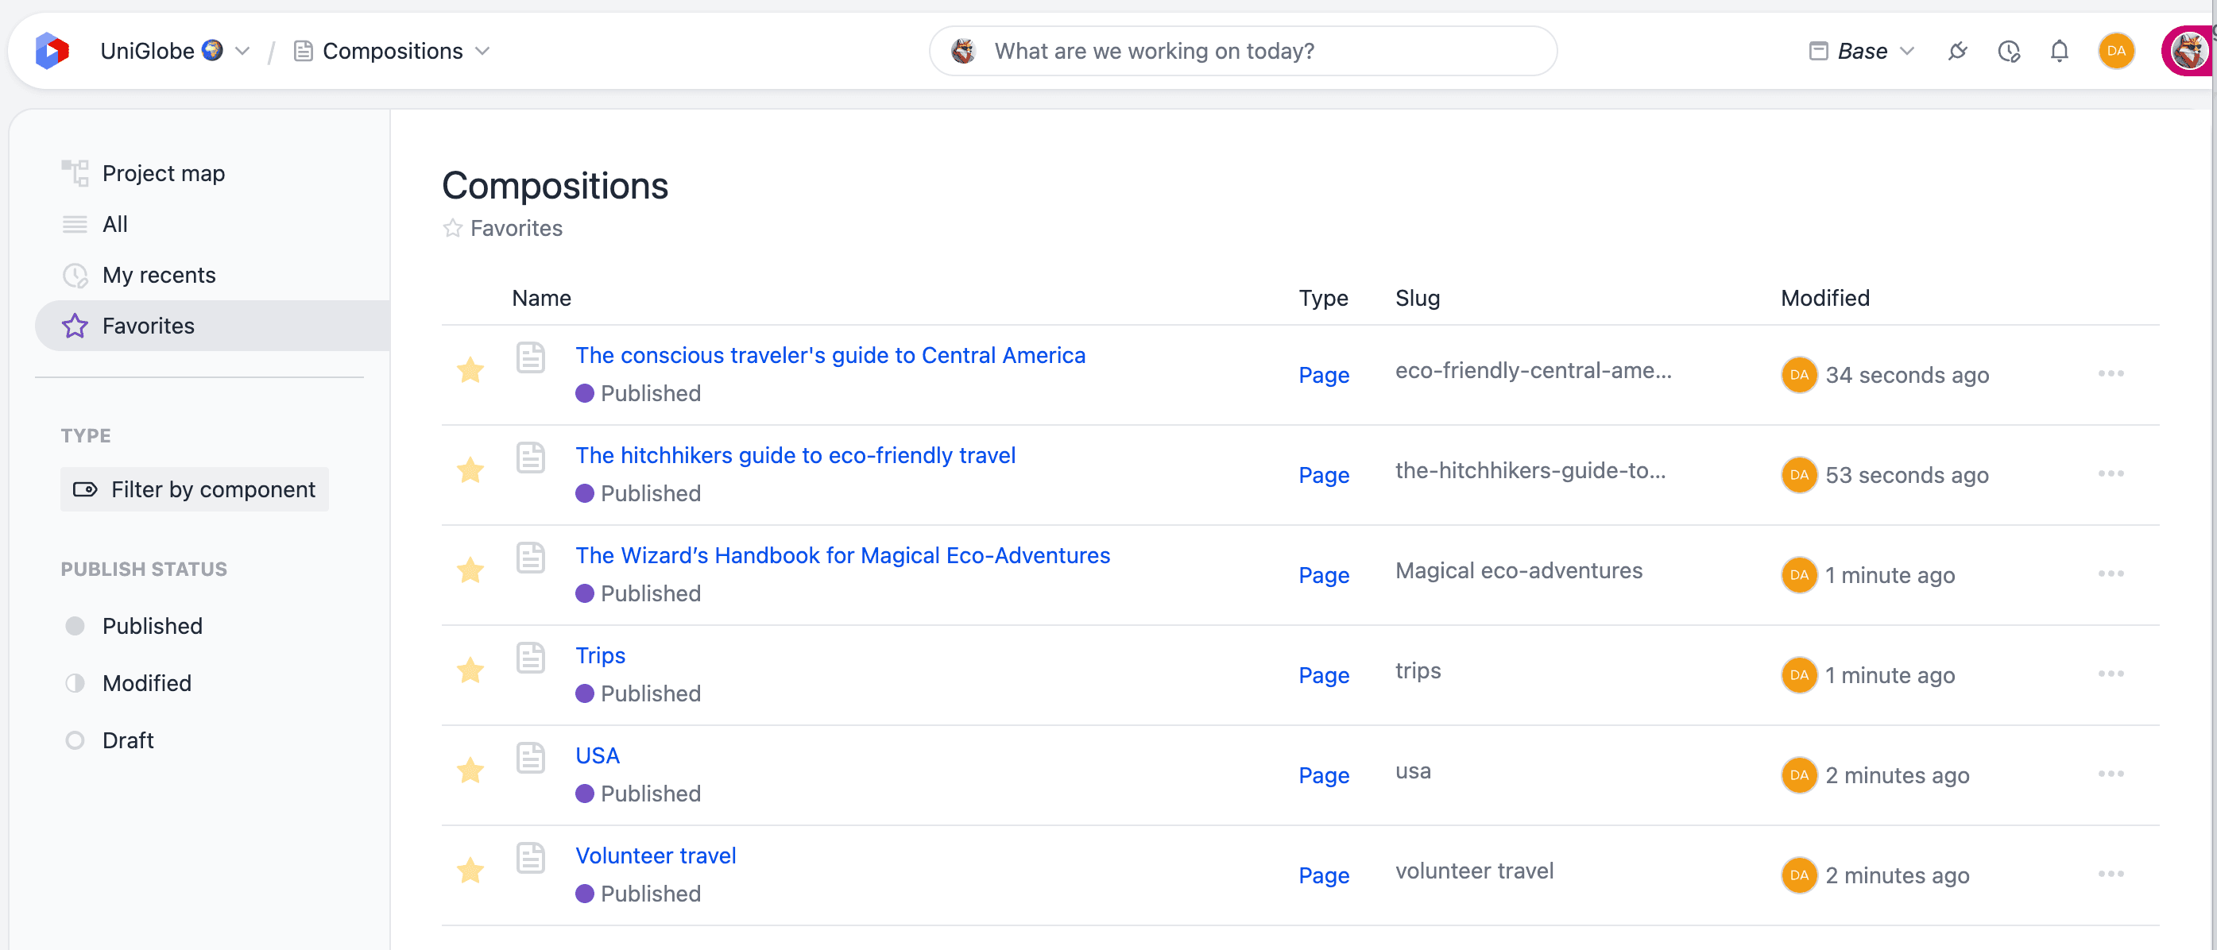Click the page icon of hitchhikers guide row
Viewport: 2217px width, 950px height.
pyautogui.click(x=530, y=457)
